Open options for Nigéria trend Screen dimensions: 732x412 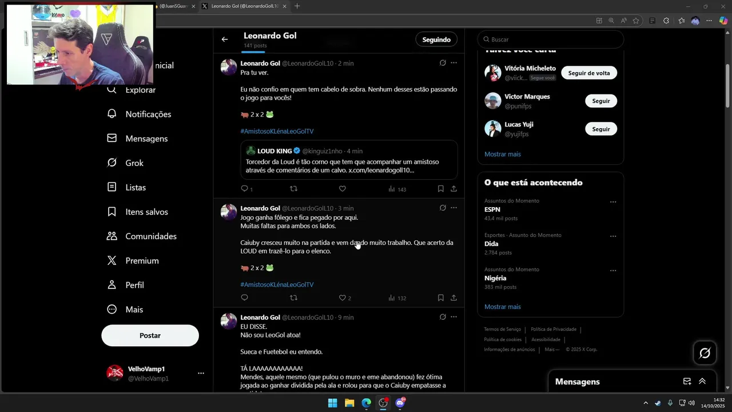(x=613, y=271)
